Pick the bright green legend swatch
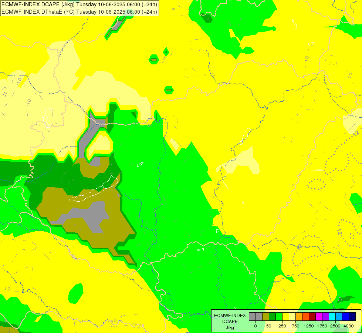 279,316
